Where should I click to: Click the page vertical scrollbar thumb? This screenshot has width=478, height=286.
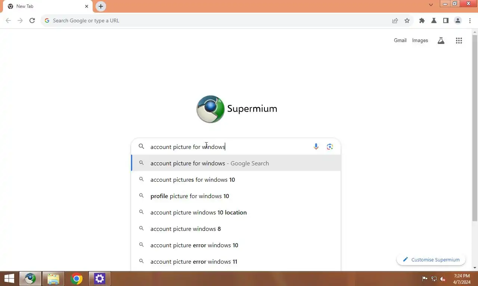pos(475,128)
